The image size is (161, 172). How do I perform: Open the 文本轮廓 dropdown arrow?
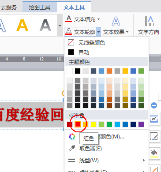(99, 32)
